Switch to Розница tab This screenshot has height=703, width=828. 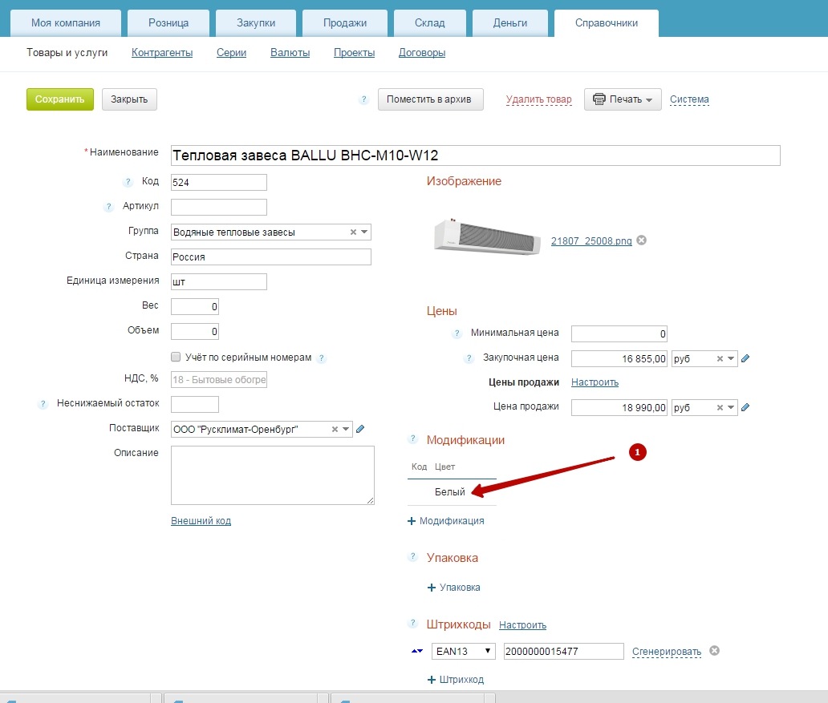tap(168, 23)
